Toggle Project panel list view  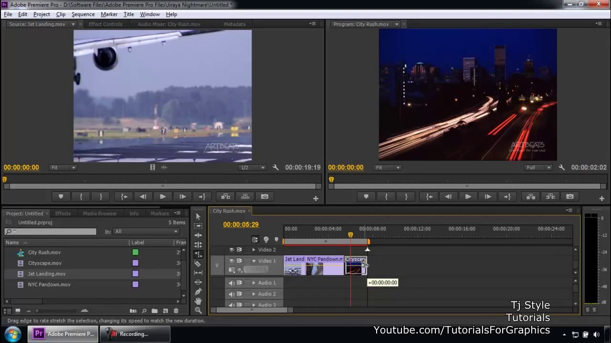pyautogui.click(x=8, y=311)
